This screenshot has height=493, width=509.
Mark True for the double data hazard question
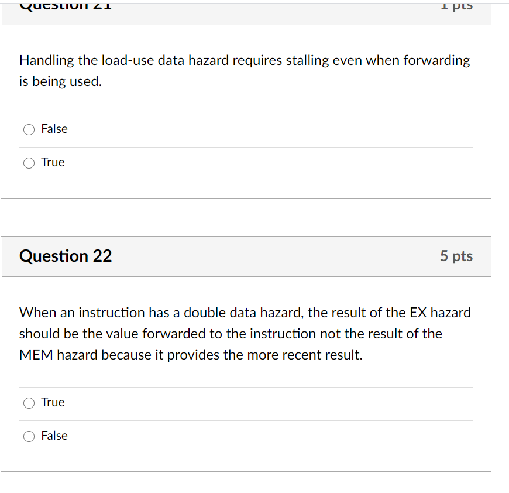coord(29,403)
